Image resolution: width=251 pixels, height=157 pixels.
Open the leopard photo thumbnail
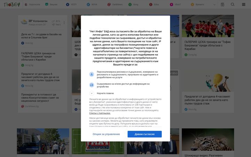point(208,140)
